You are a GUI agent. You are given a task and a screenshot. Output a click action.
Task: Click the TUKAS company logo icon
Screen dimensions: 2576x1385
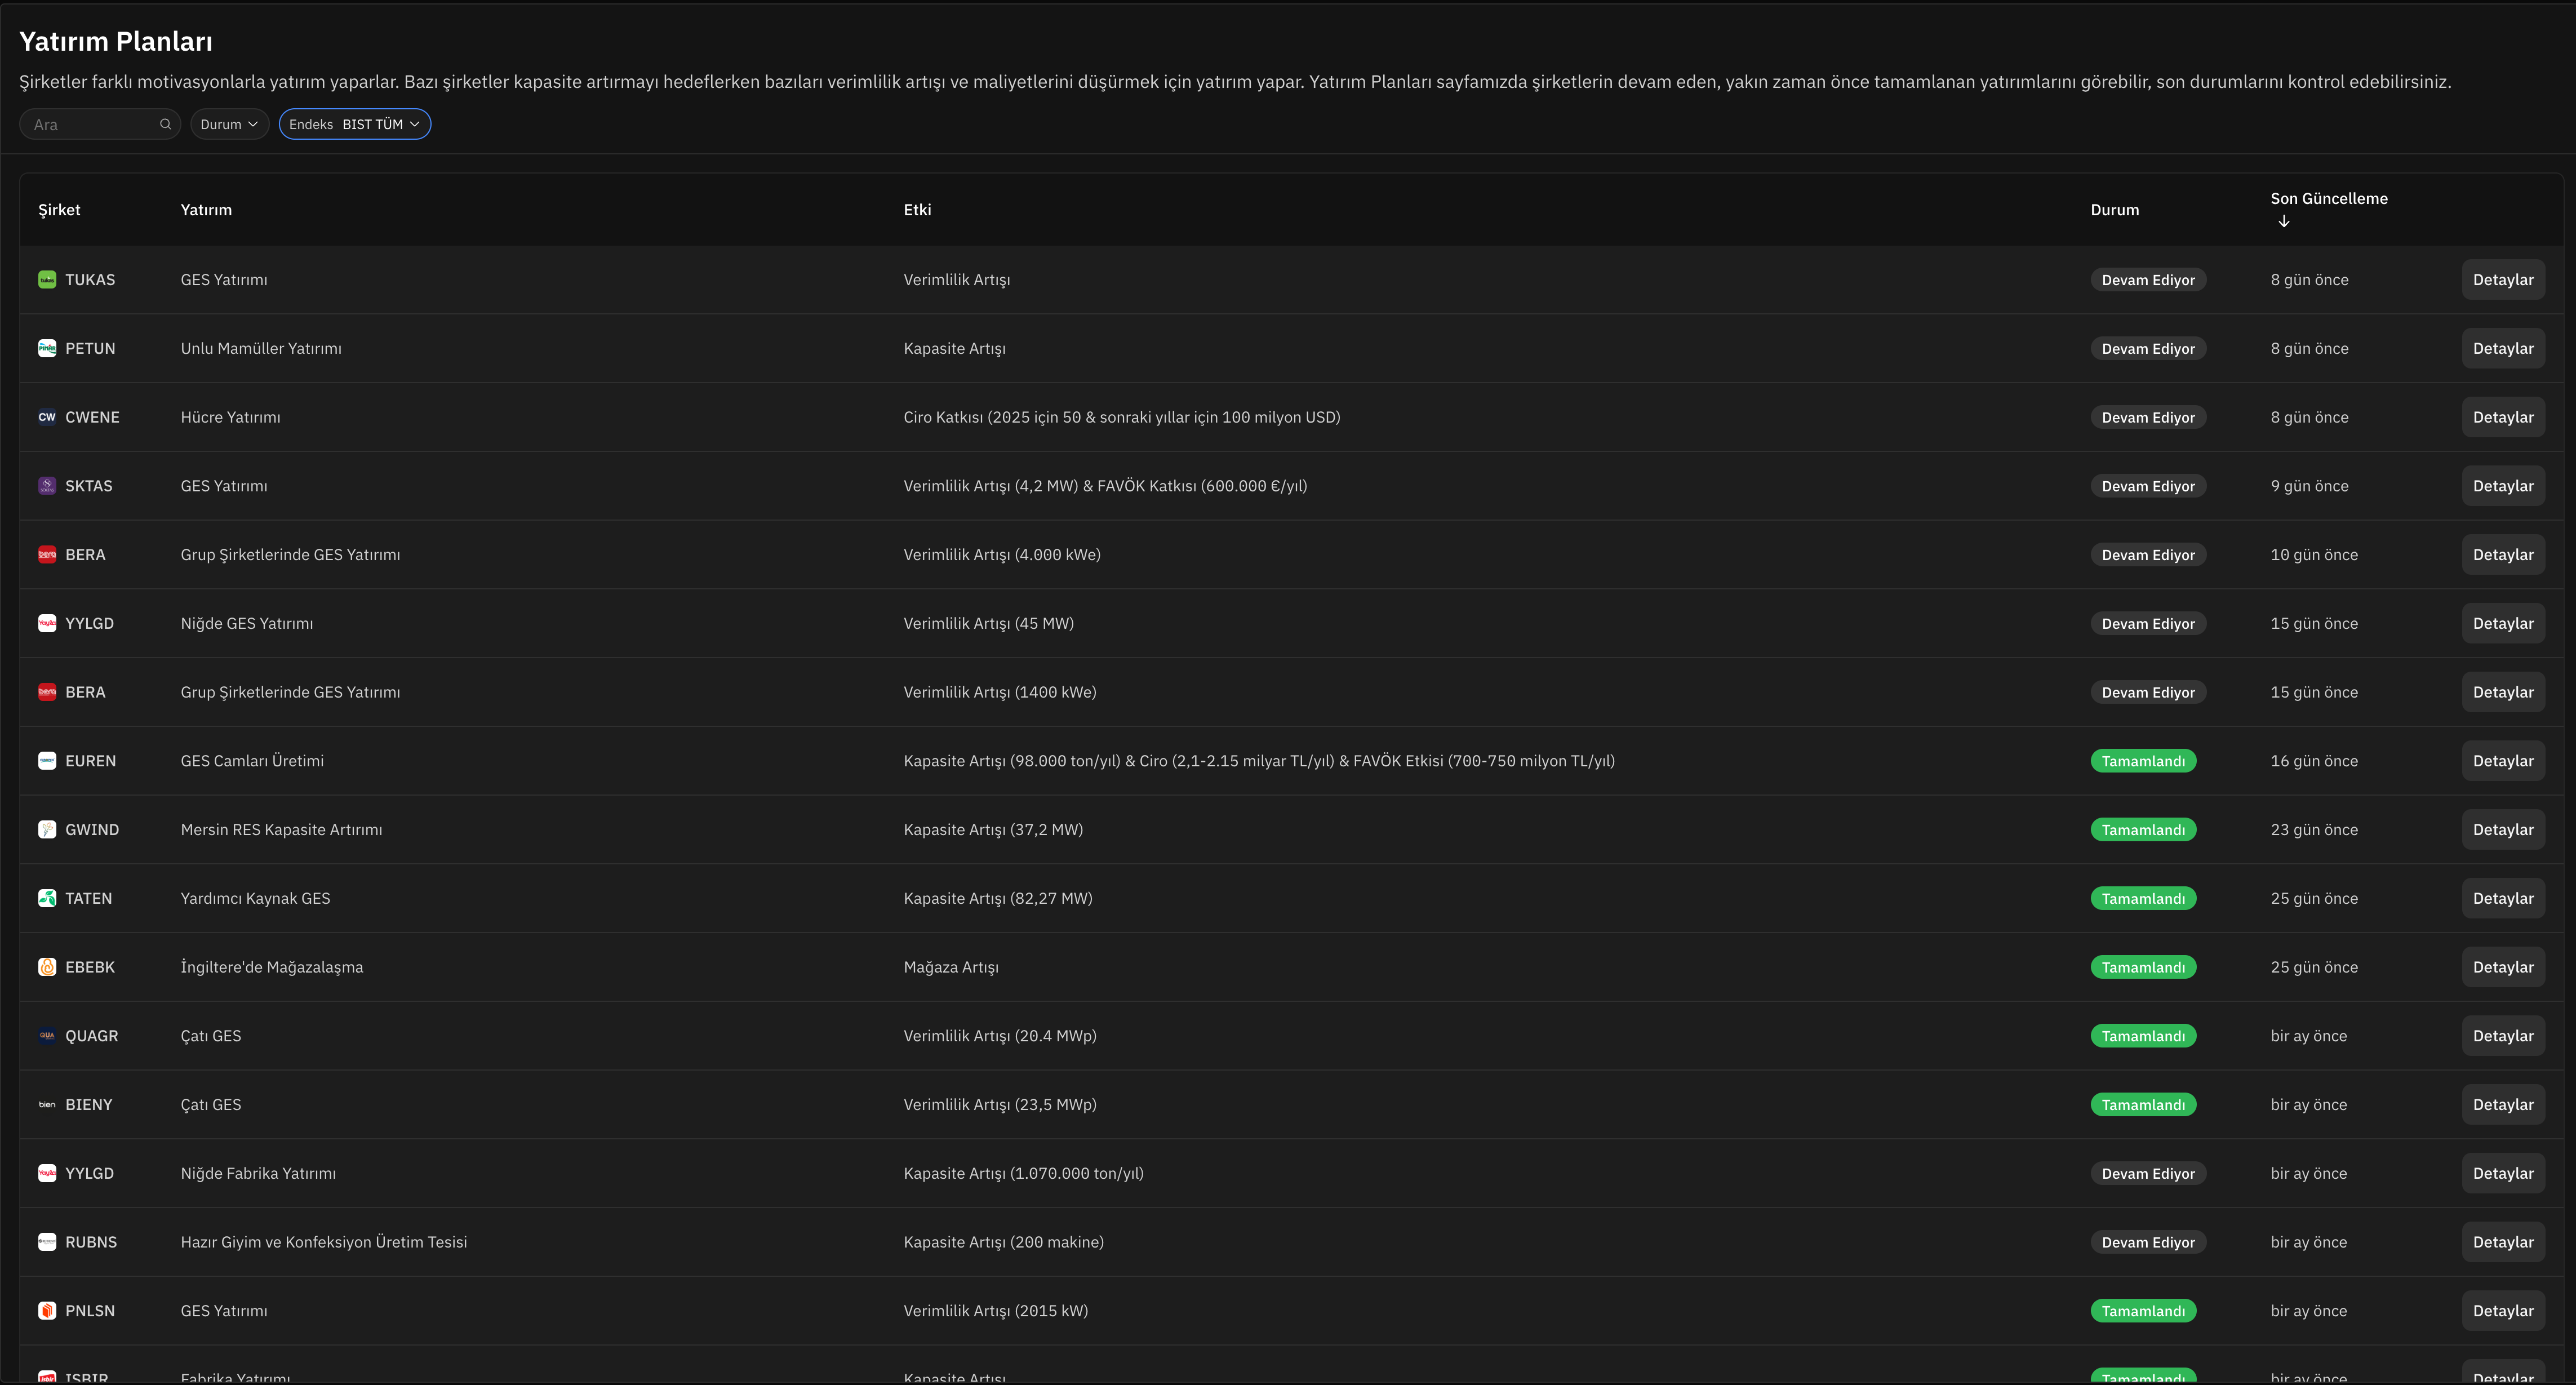click(x=47, y=280)
